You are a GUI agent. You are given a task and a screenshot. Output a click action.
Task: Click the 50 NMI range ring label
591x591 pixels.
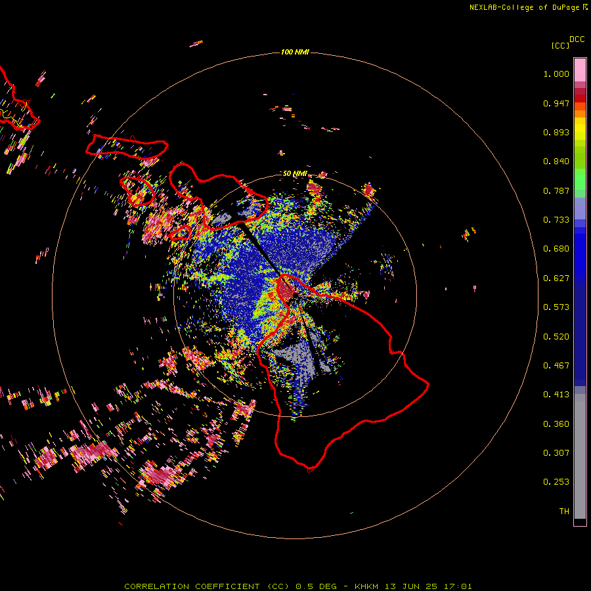pos(295,173)
